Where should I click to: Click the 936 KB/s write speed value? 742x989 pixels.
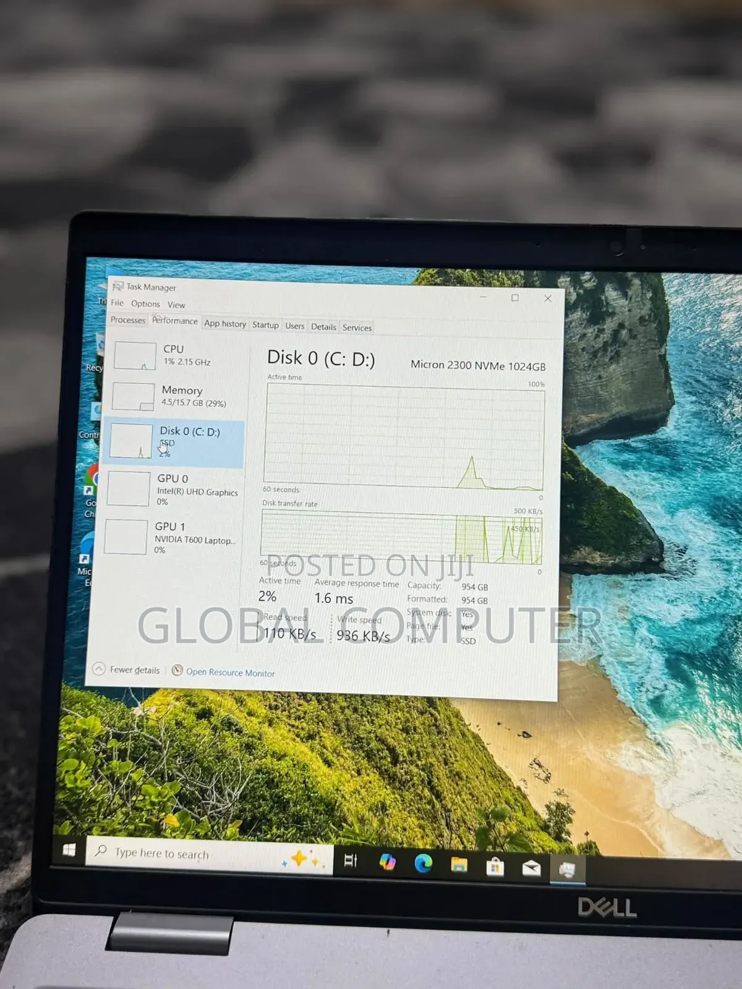pos(363,635)
